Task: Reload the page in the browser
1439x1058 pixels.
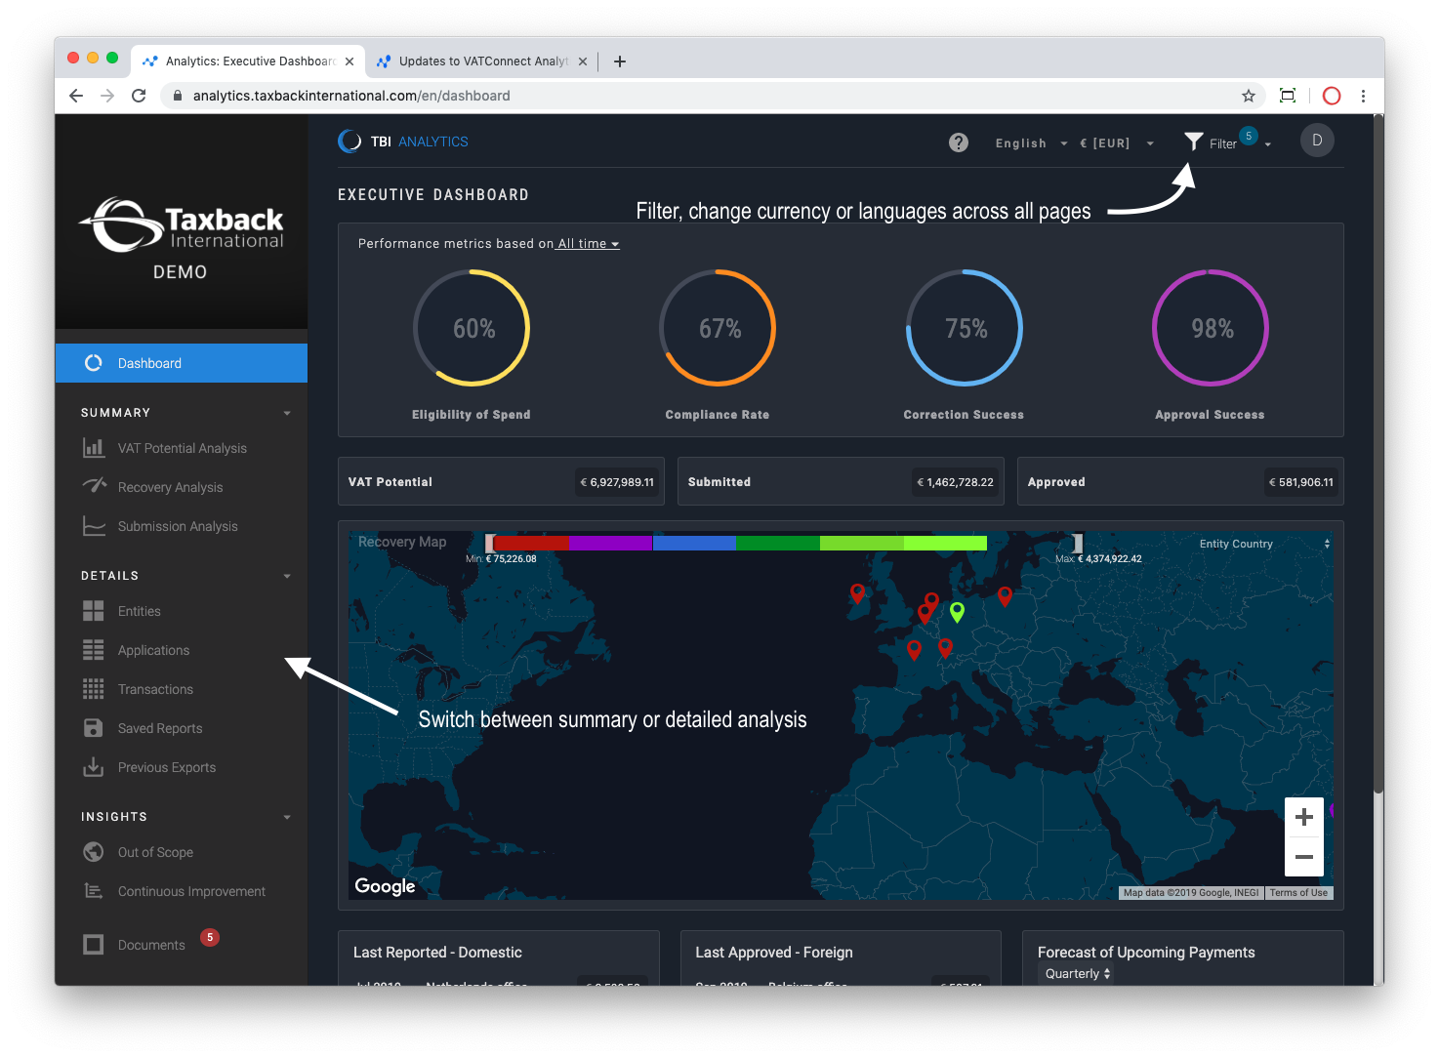Action: (x=139, y=96)
